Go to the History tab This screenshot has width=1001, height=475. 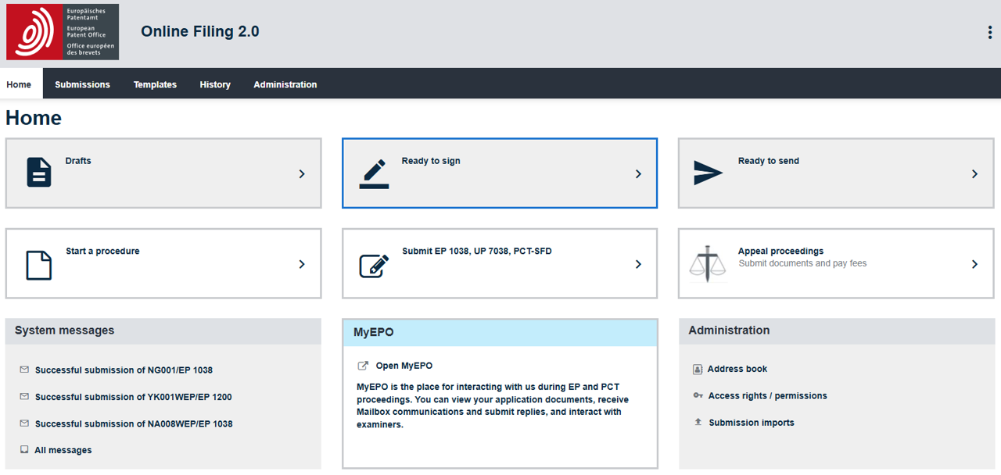pos(215,84)
